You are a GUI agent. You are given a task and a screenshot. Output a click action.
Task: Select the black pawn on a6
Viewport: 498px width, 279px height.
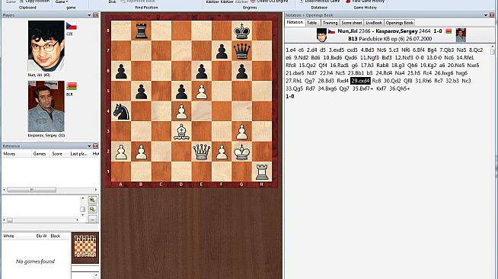coord(121,71)
